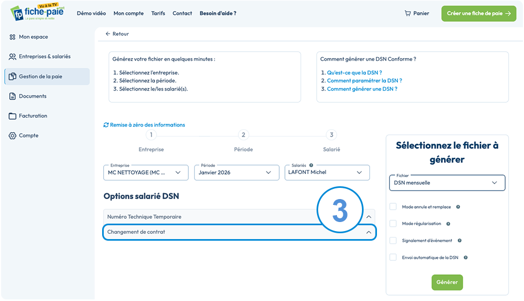Viewport: 524px width, 301px height.
Task: Click the Documents file icon
Action: click(12, 96)
